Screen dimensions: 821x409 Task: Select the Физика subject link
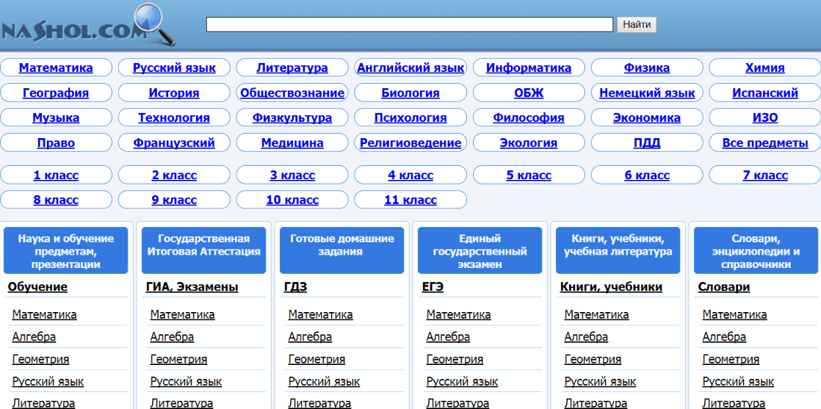click(647, 68)
